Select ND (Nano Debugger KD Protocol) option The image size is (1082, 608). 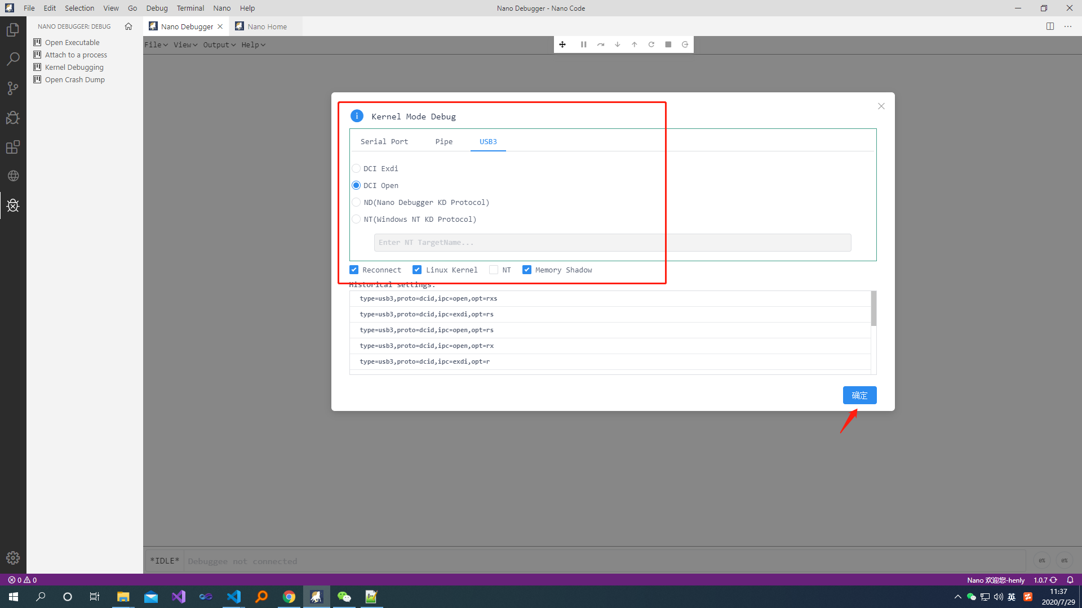tap(356, 202)
